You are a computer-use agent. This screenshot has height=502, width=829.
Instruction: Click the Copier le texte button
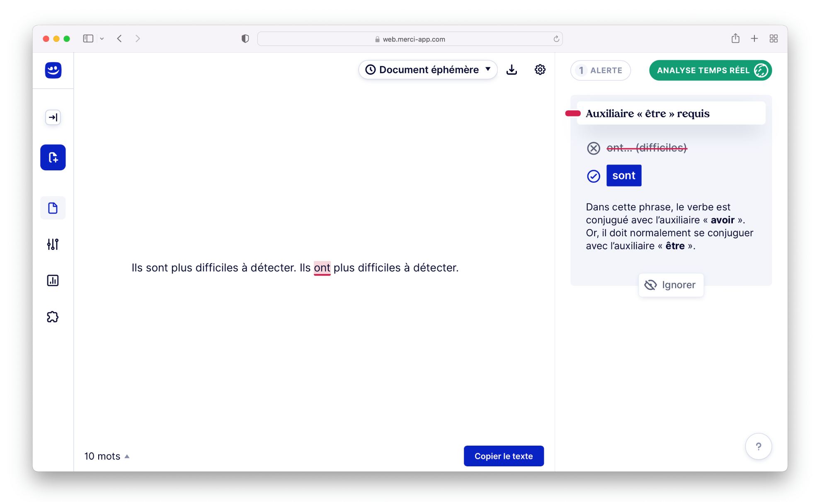click(504, 456)
